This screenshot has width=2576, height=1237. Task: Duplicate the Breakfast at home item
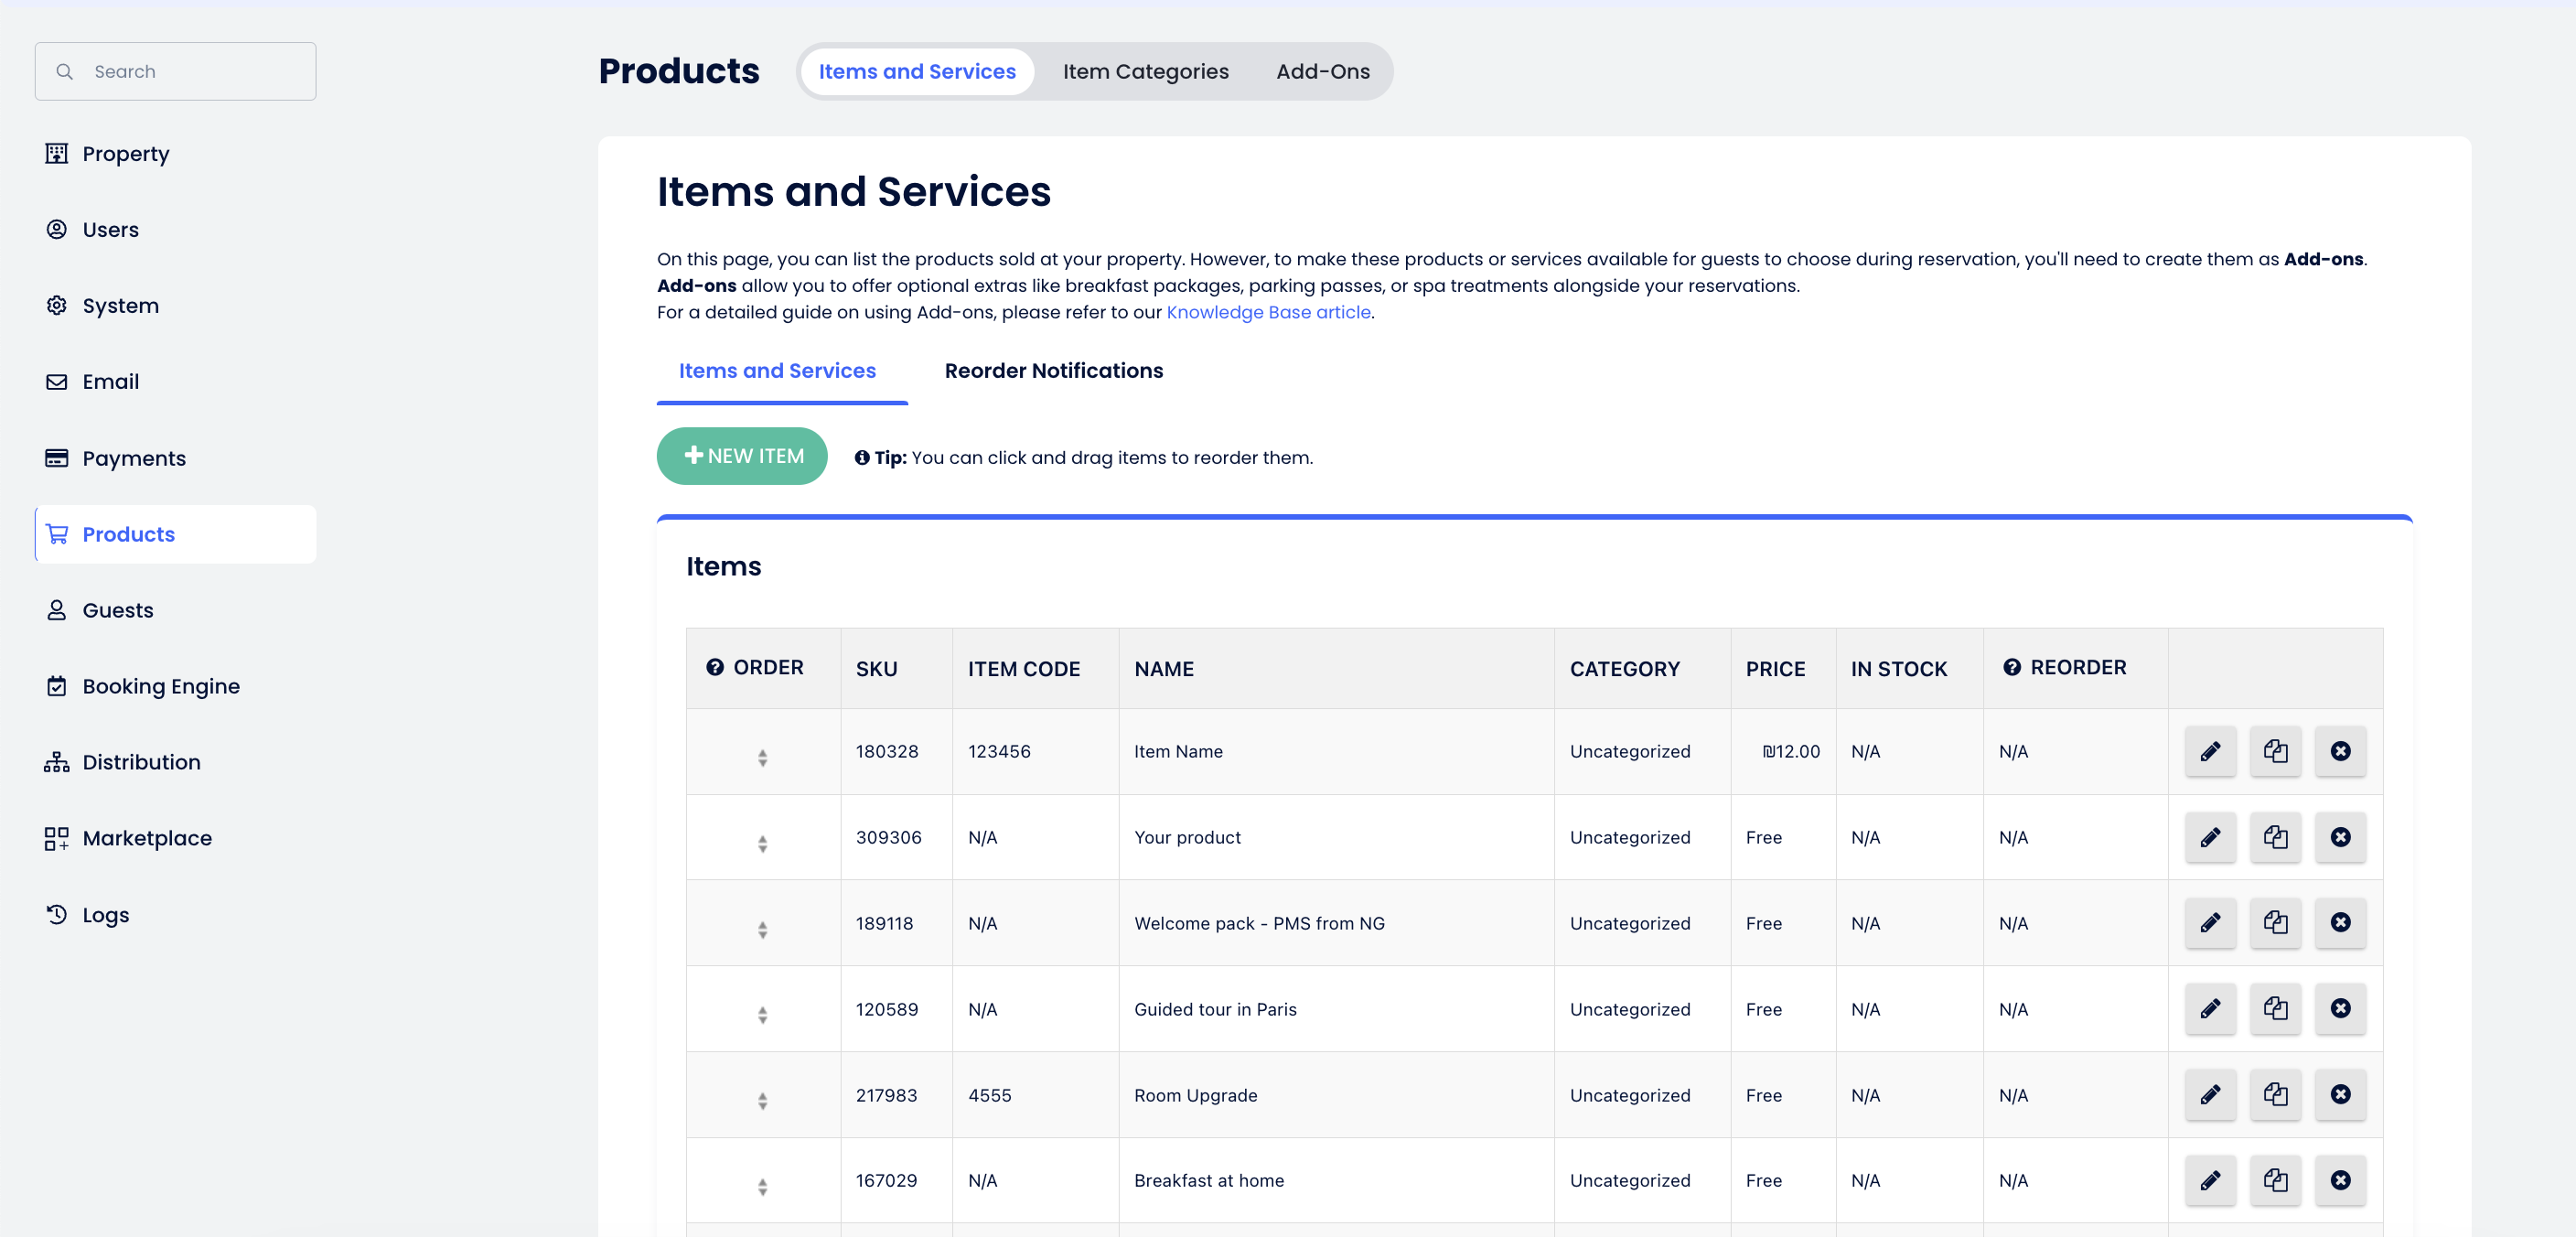point(2275,1180)
